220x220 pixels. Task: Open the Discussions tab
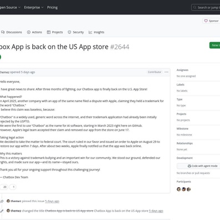tap(12, 32)
